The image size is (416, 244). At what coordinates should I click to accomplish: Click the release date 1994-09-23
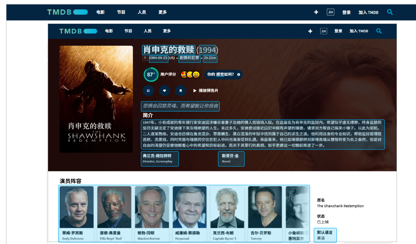[158, 58]
